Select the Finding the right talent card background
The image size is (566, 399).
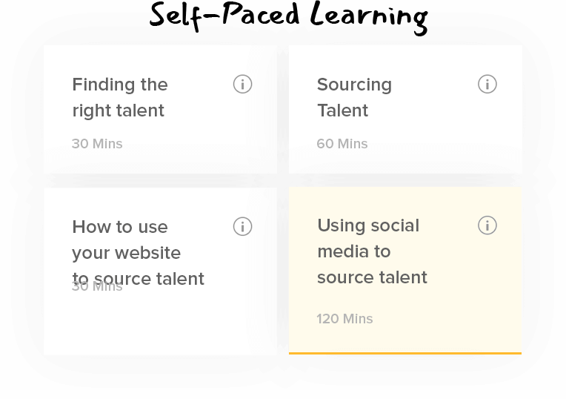click(160, 109)
